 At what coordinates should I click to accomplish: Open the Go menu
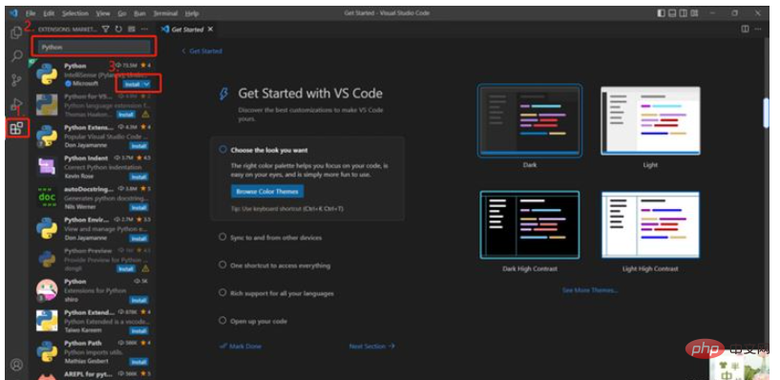pos(122,13)
